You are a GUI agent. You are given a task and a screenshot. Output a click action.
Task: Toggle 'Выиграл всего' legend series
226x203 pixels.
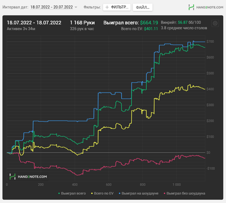[72, 193]
